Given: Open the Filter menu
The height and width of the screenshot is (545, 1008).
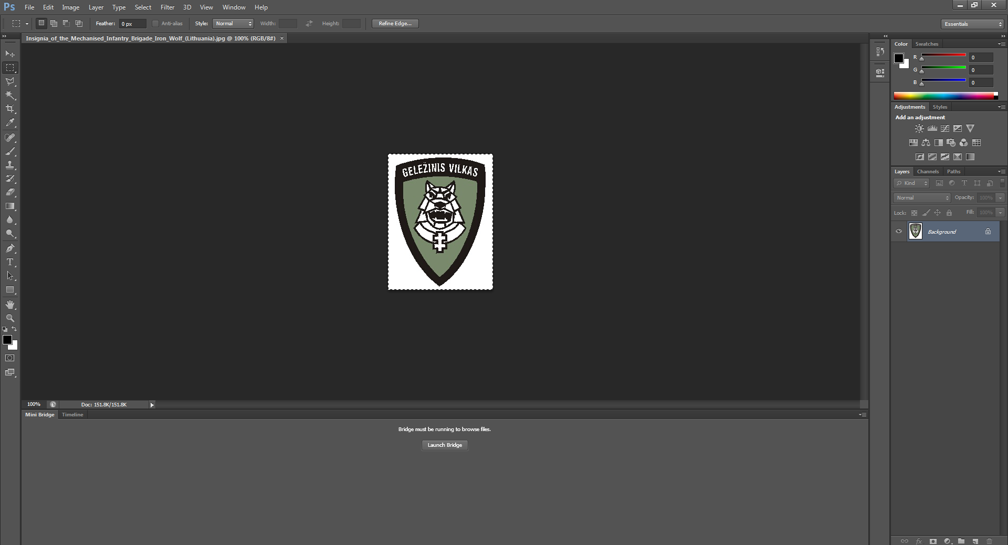Looking at the screenshot, I should 167,7.
